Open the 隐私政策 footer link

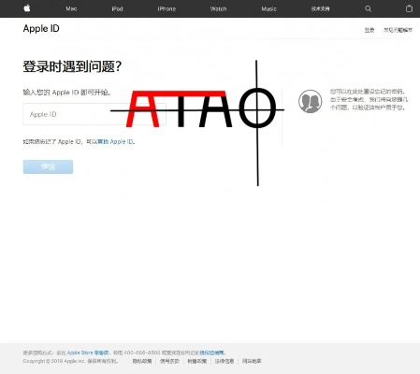pos(142,361)
